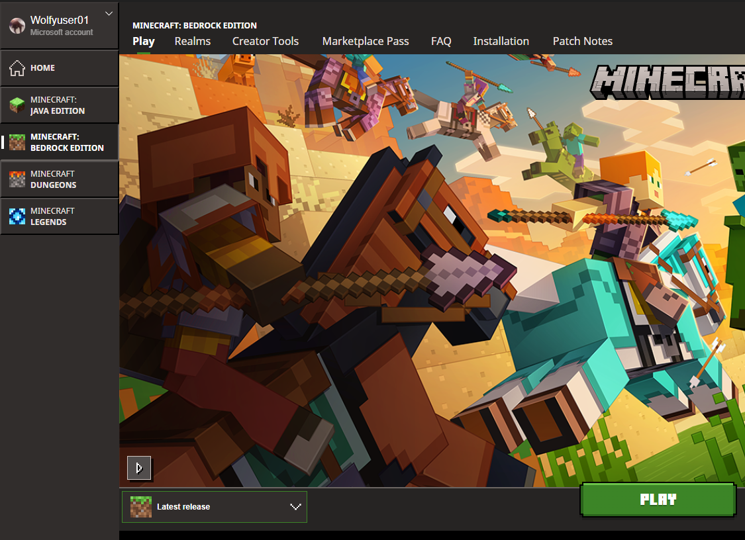The height and width of the screenshot is (540, 745).
Task: Click the Java Edition grass block icon
Action: click(x=17, y=105)
